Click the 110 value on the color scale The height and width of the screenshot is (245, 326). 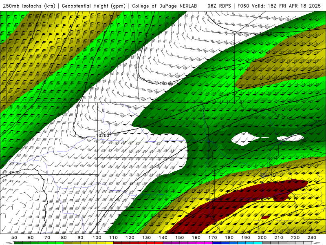114,238
